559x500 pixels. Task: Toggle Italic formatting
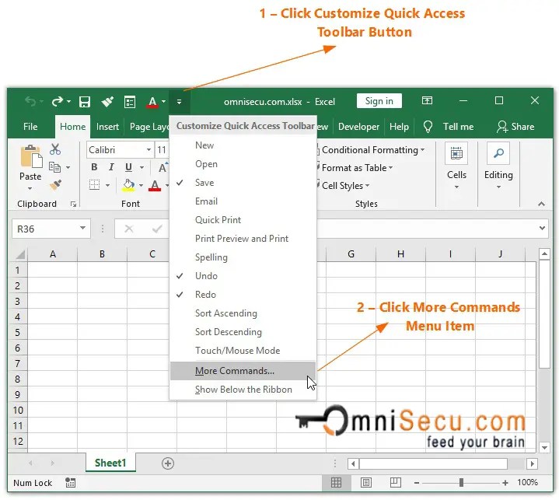pyautogui.click(x=111, y=167)
